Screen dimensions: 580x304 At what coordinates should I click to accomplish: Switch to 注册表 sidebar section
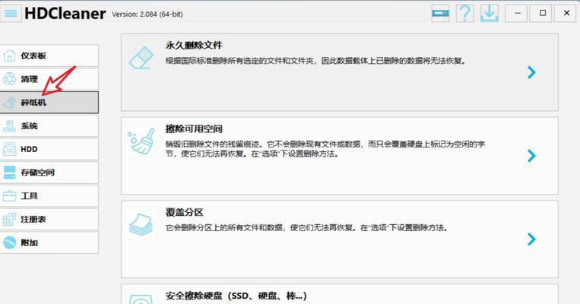(49, 219)
